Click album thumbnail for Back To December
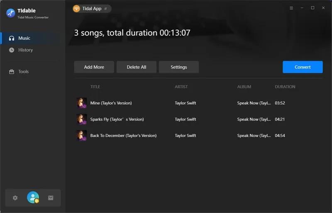The height and width of the screenshot is (213, 332). click(x=81, y=136)
